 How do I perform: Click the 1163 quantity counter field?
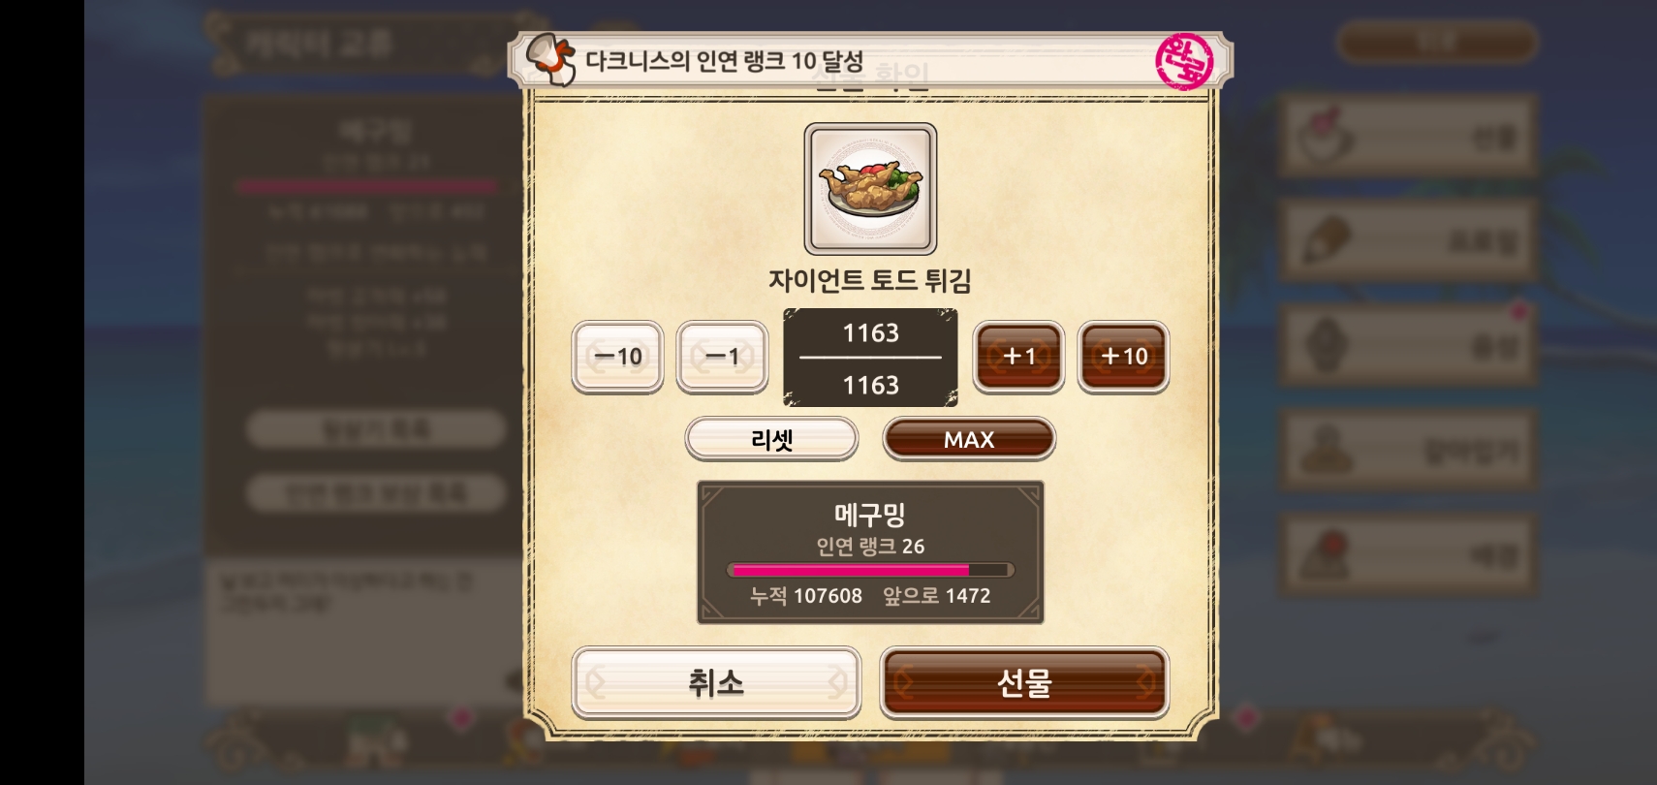click(x=870, y=358)
